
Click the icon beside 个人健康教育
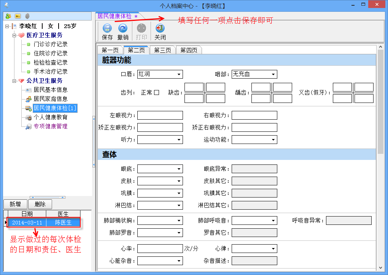[29, 117]
